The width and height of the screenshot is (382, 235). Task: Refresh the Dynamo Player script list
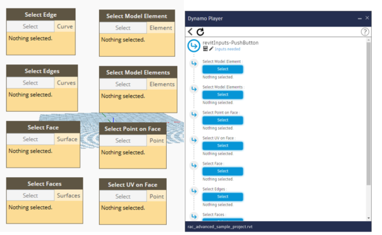coord(200,32)
